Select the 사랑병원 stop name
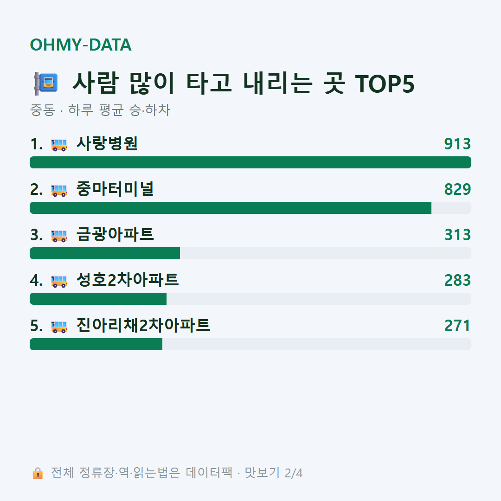The image size is (501, 501). [x=107, y=143]
